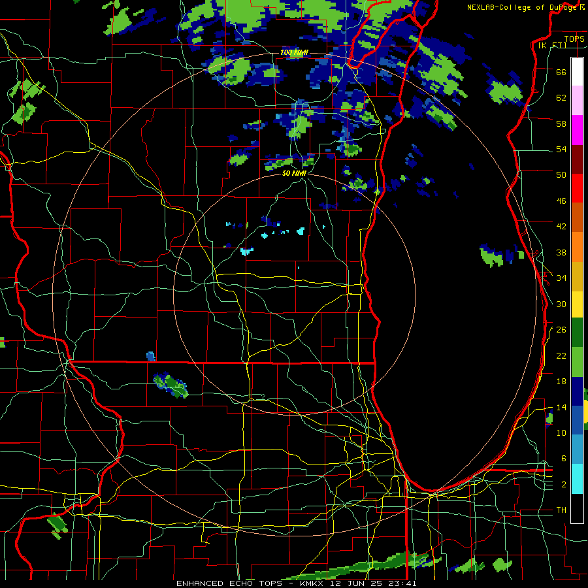The height and width of the screenshot is (588, 588).
Task: Select the black TH threshold legend band
Action: coord(577,508)
